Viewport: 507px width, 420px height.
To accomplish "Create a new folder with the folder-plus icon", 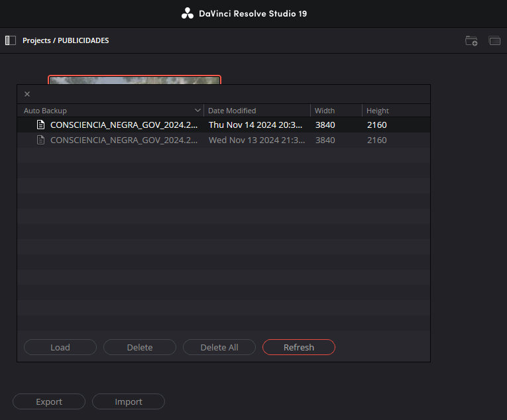I will tap(471, 40).
